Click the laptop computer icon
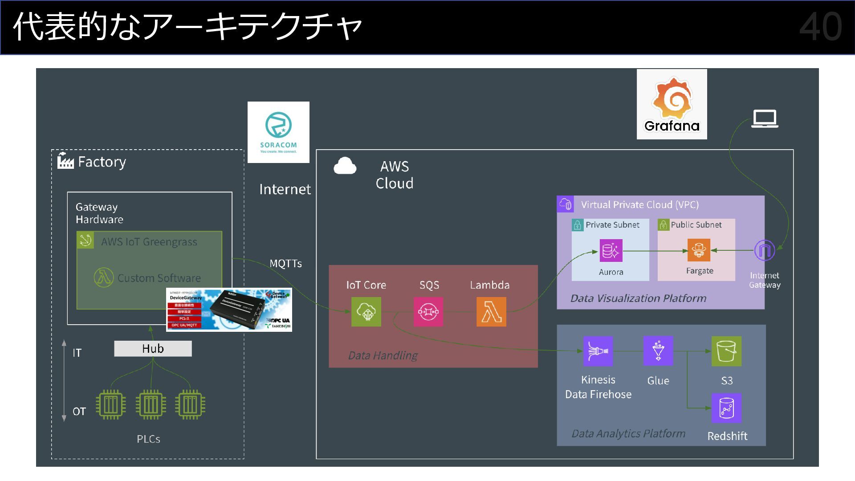 pyautogui.click(x=765, y=119)
